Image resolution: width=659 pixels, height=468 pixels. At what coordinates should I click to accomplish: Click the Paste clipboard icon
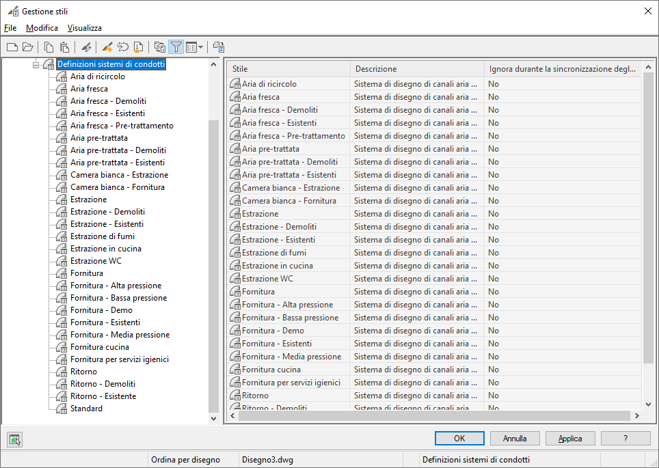point(64,47)
